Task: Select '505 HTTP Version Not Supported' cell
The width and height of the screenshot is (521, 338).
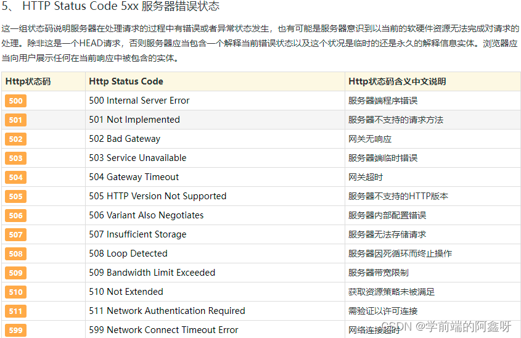Action: pos(215,196)
